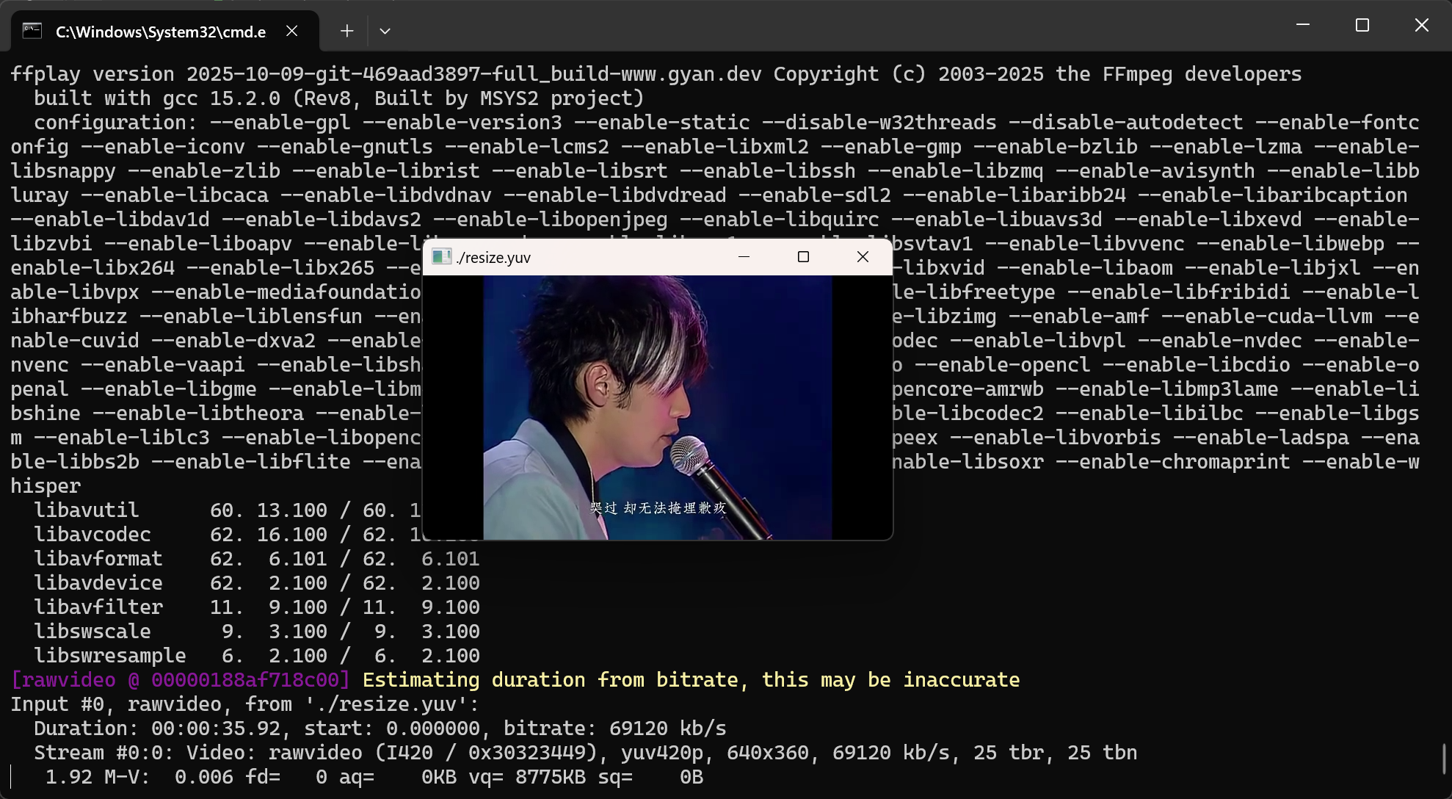Click the cmd icon in the terminal tab

32,31
